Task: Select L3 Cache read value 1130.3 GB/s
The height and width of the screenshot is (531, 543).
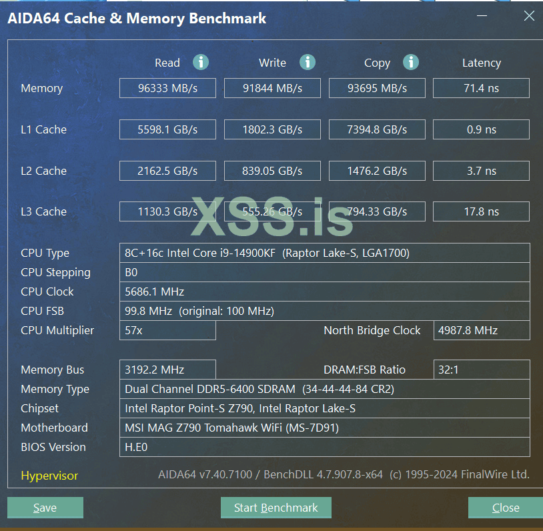Action: click(x=167, y=211)
